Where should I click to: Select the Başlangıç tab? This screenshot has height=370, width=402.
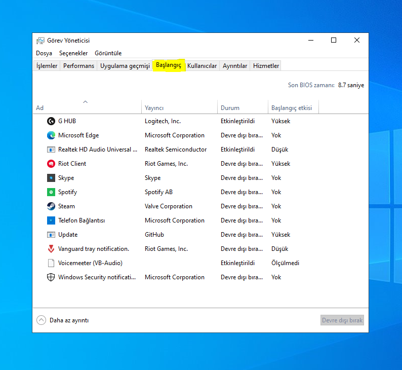(169, 65)
